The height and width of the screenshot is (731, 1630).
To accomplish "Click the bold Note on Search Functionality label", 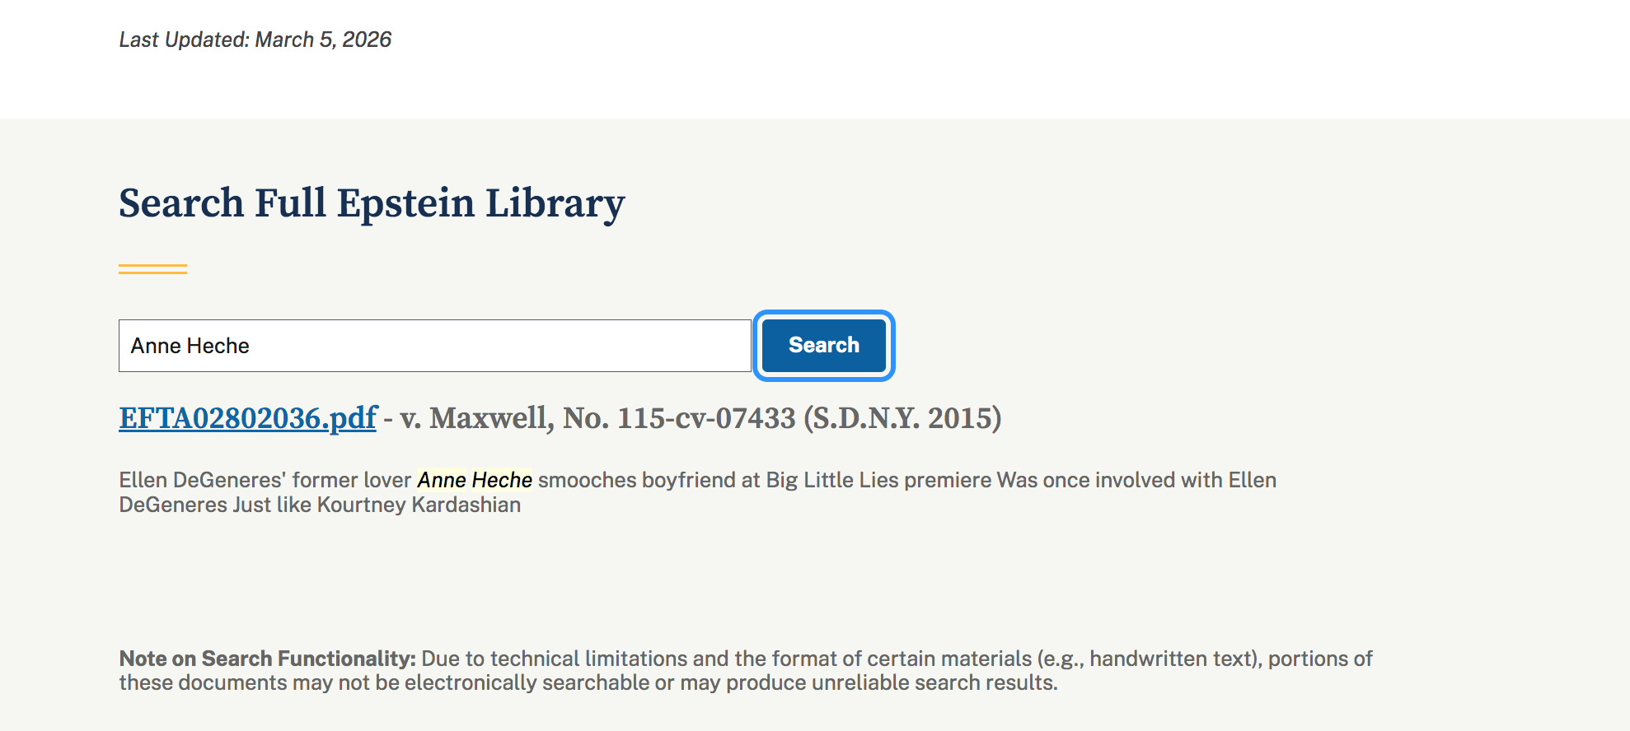I will [267, 659].
